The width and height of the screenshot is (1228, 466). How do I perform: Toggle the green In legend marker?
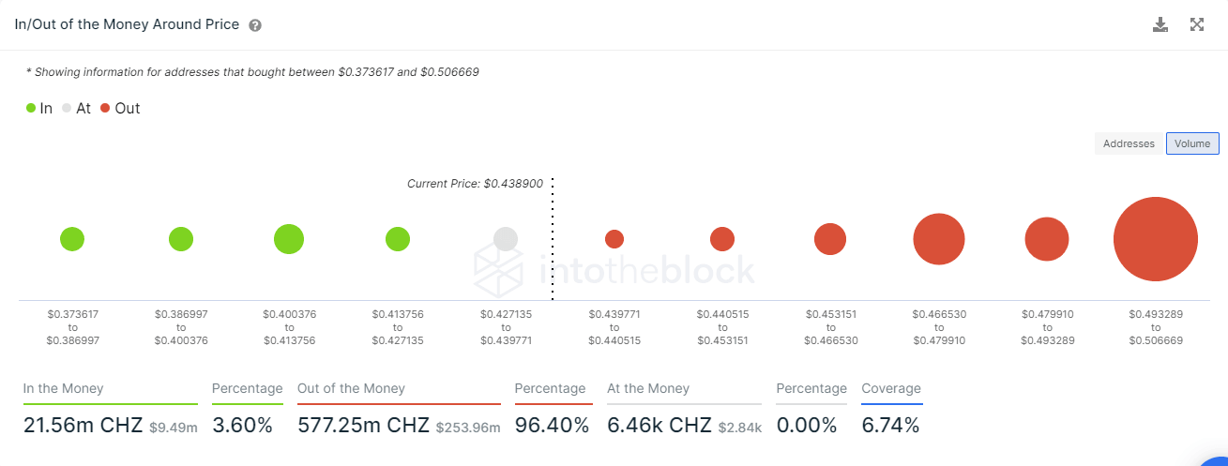pyautogui.click(x=31, y=109)
